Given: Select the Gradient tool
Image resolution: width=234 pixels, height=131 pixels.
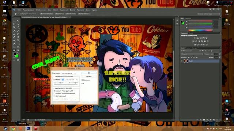Looking at the screenshot, I should (18, 37).
